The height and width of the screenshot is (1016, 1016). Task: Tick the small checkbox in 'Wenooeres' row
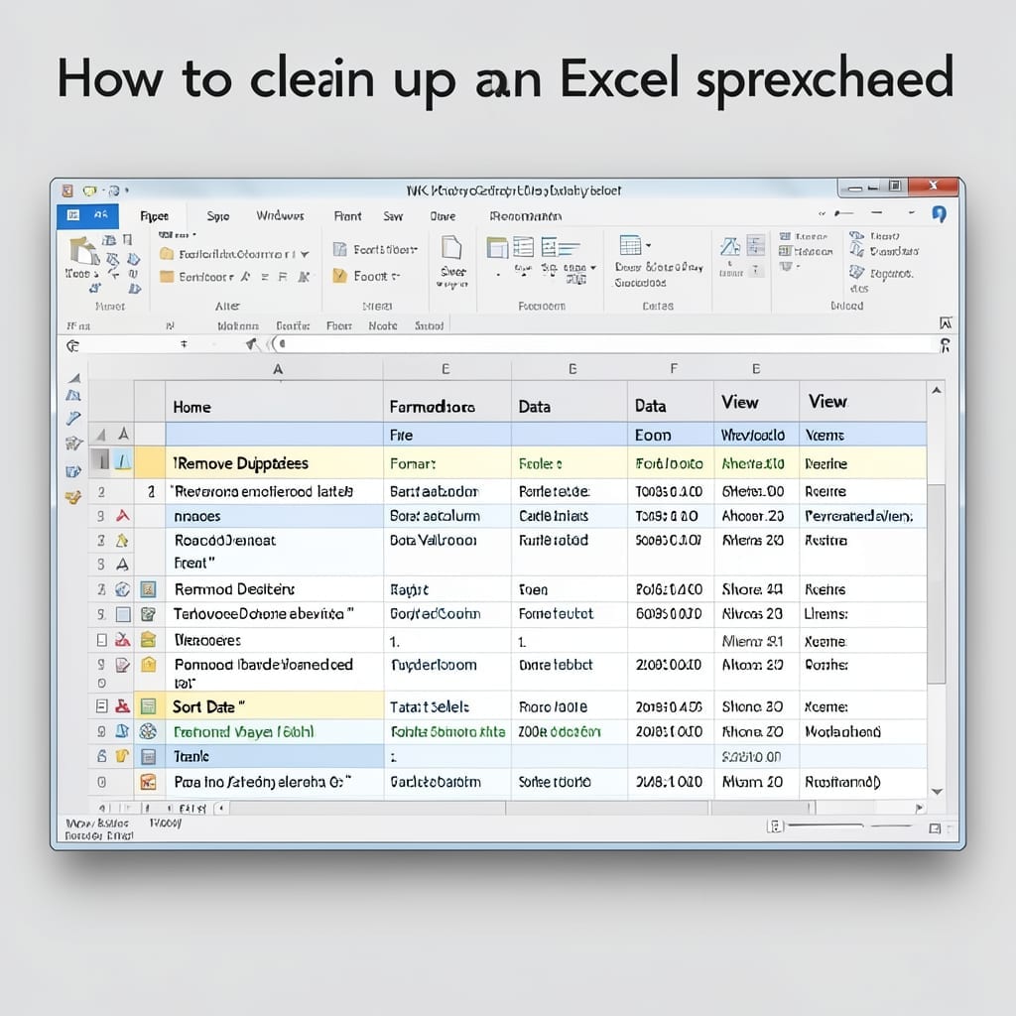(x=102, y=640)
